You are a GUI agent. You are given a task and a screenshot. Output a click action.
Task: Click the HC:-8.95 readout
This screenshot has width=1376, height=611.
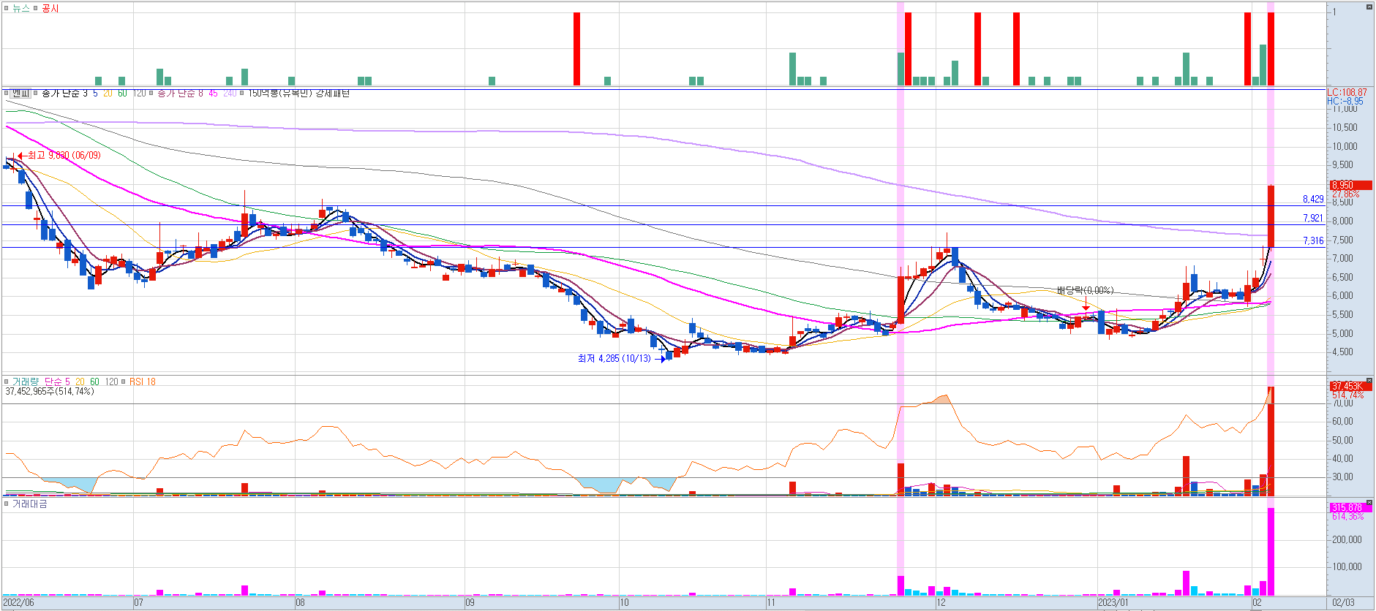point(1345,101)
